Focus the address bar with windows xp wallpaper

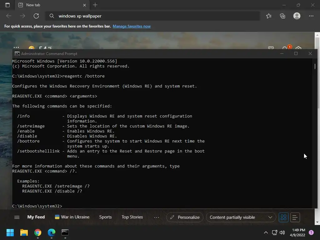tap(152, 16)
